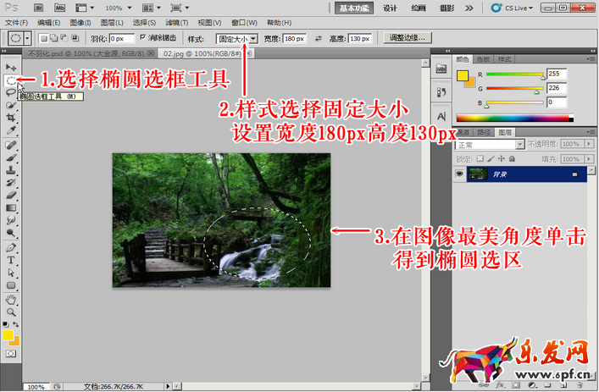
Task: Open the 填充 fill slider arrow
Action: point(589,159)
